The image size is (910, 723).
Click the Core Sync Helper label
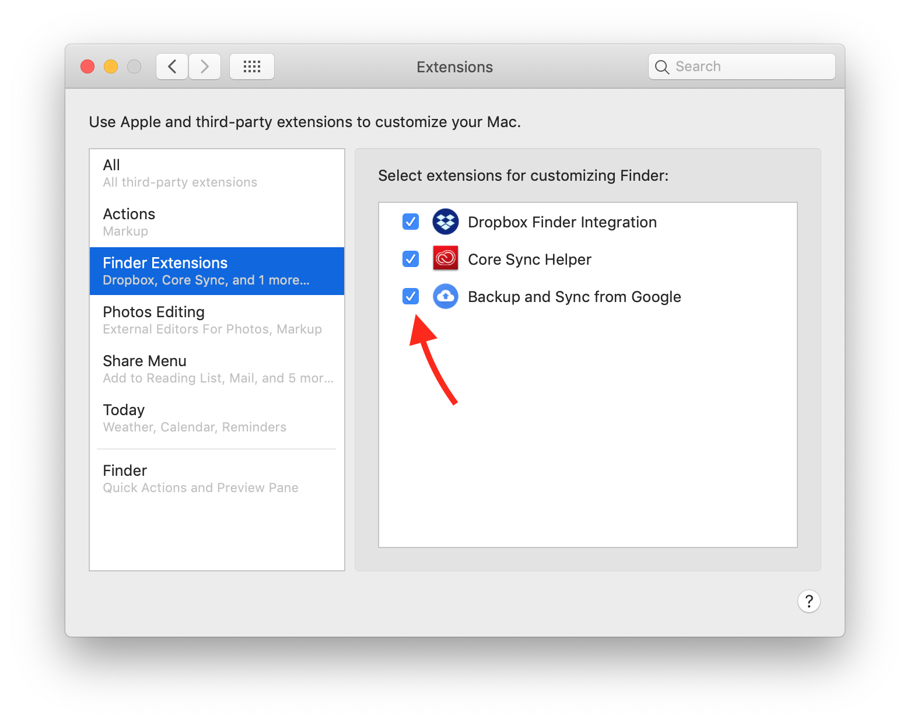[530, 259]
